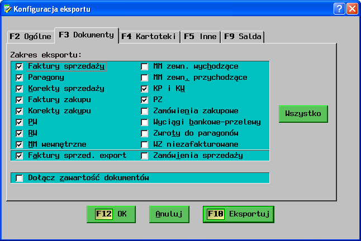This screenshot has height=241, width=361.
Task: Go to the F5 Inne tab
Action: [x=200, y=36]
